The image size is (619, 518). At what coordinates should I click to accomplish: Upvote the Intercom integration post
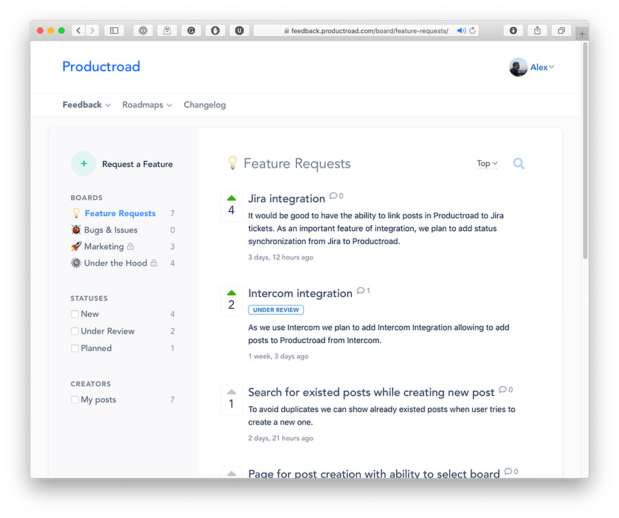click(x=232, y=293)
